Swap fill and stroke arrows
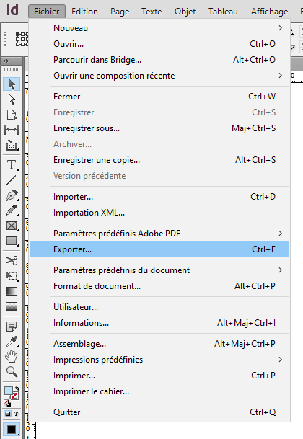 [x=17, y=389]
